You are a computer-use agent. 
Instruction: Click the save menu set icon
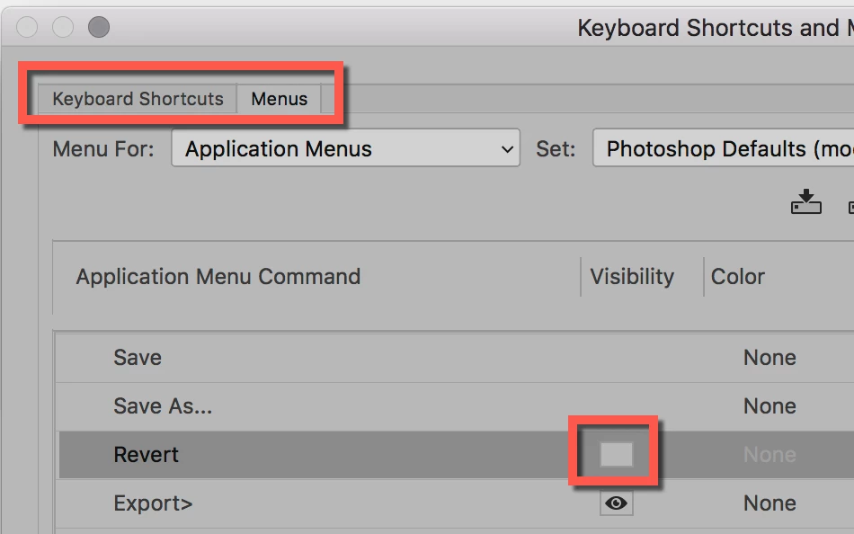click(806, 201)
